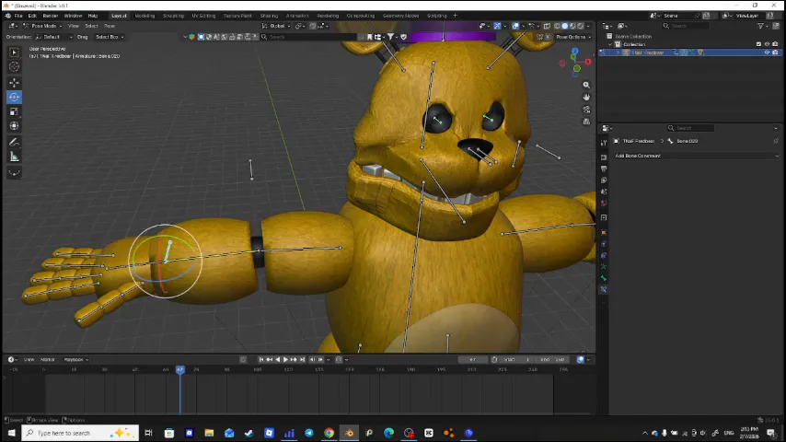The image size is (786, 442).
Task: Select the Scale tool
Action: tap(14, 111)
